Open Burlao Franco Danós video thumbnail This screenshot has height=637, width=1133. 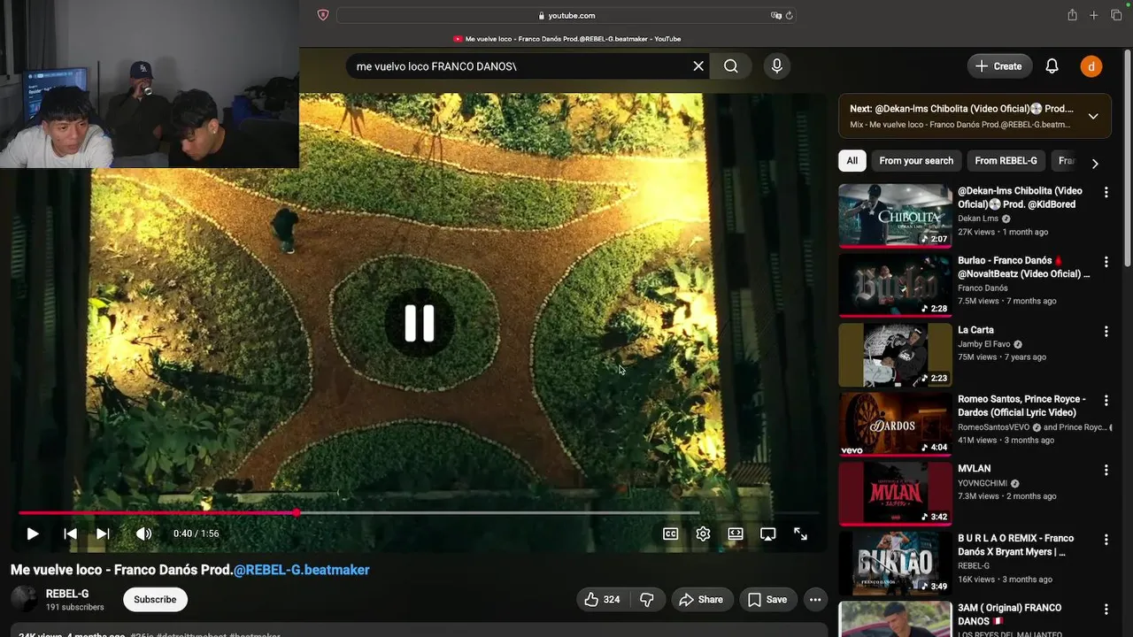tap(895, 285)
